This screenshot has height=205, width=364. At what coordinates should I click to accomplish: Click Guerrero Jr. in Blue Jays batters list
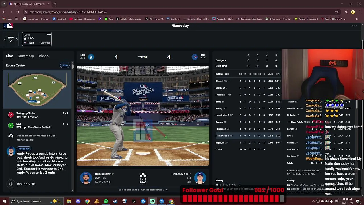tap(293, 108)
